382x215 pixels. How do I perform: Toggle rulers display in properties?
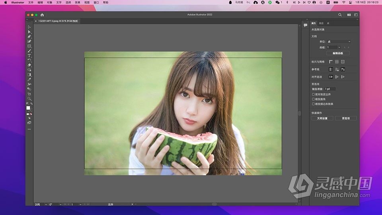point(331,62)
